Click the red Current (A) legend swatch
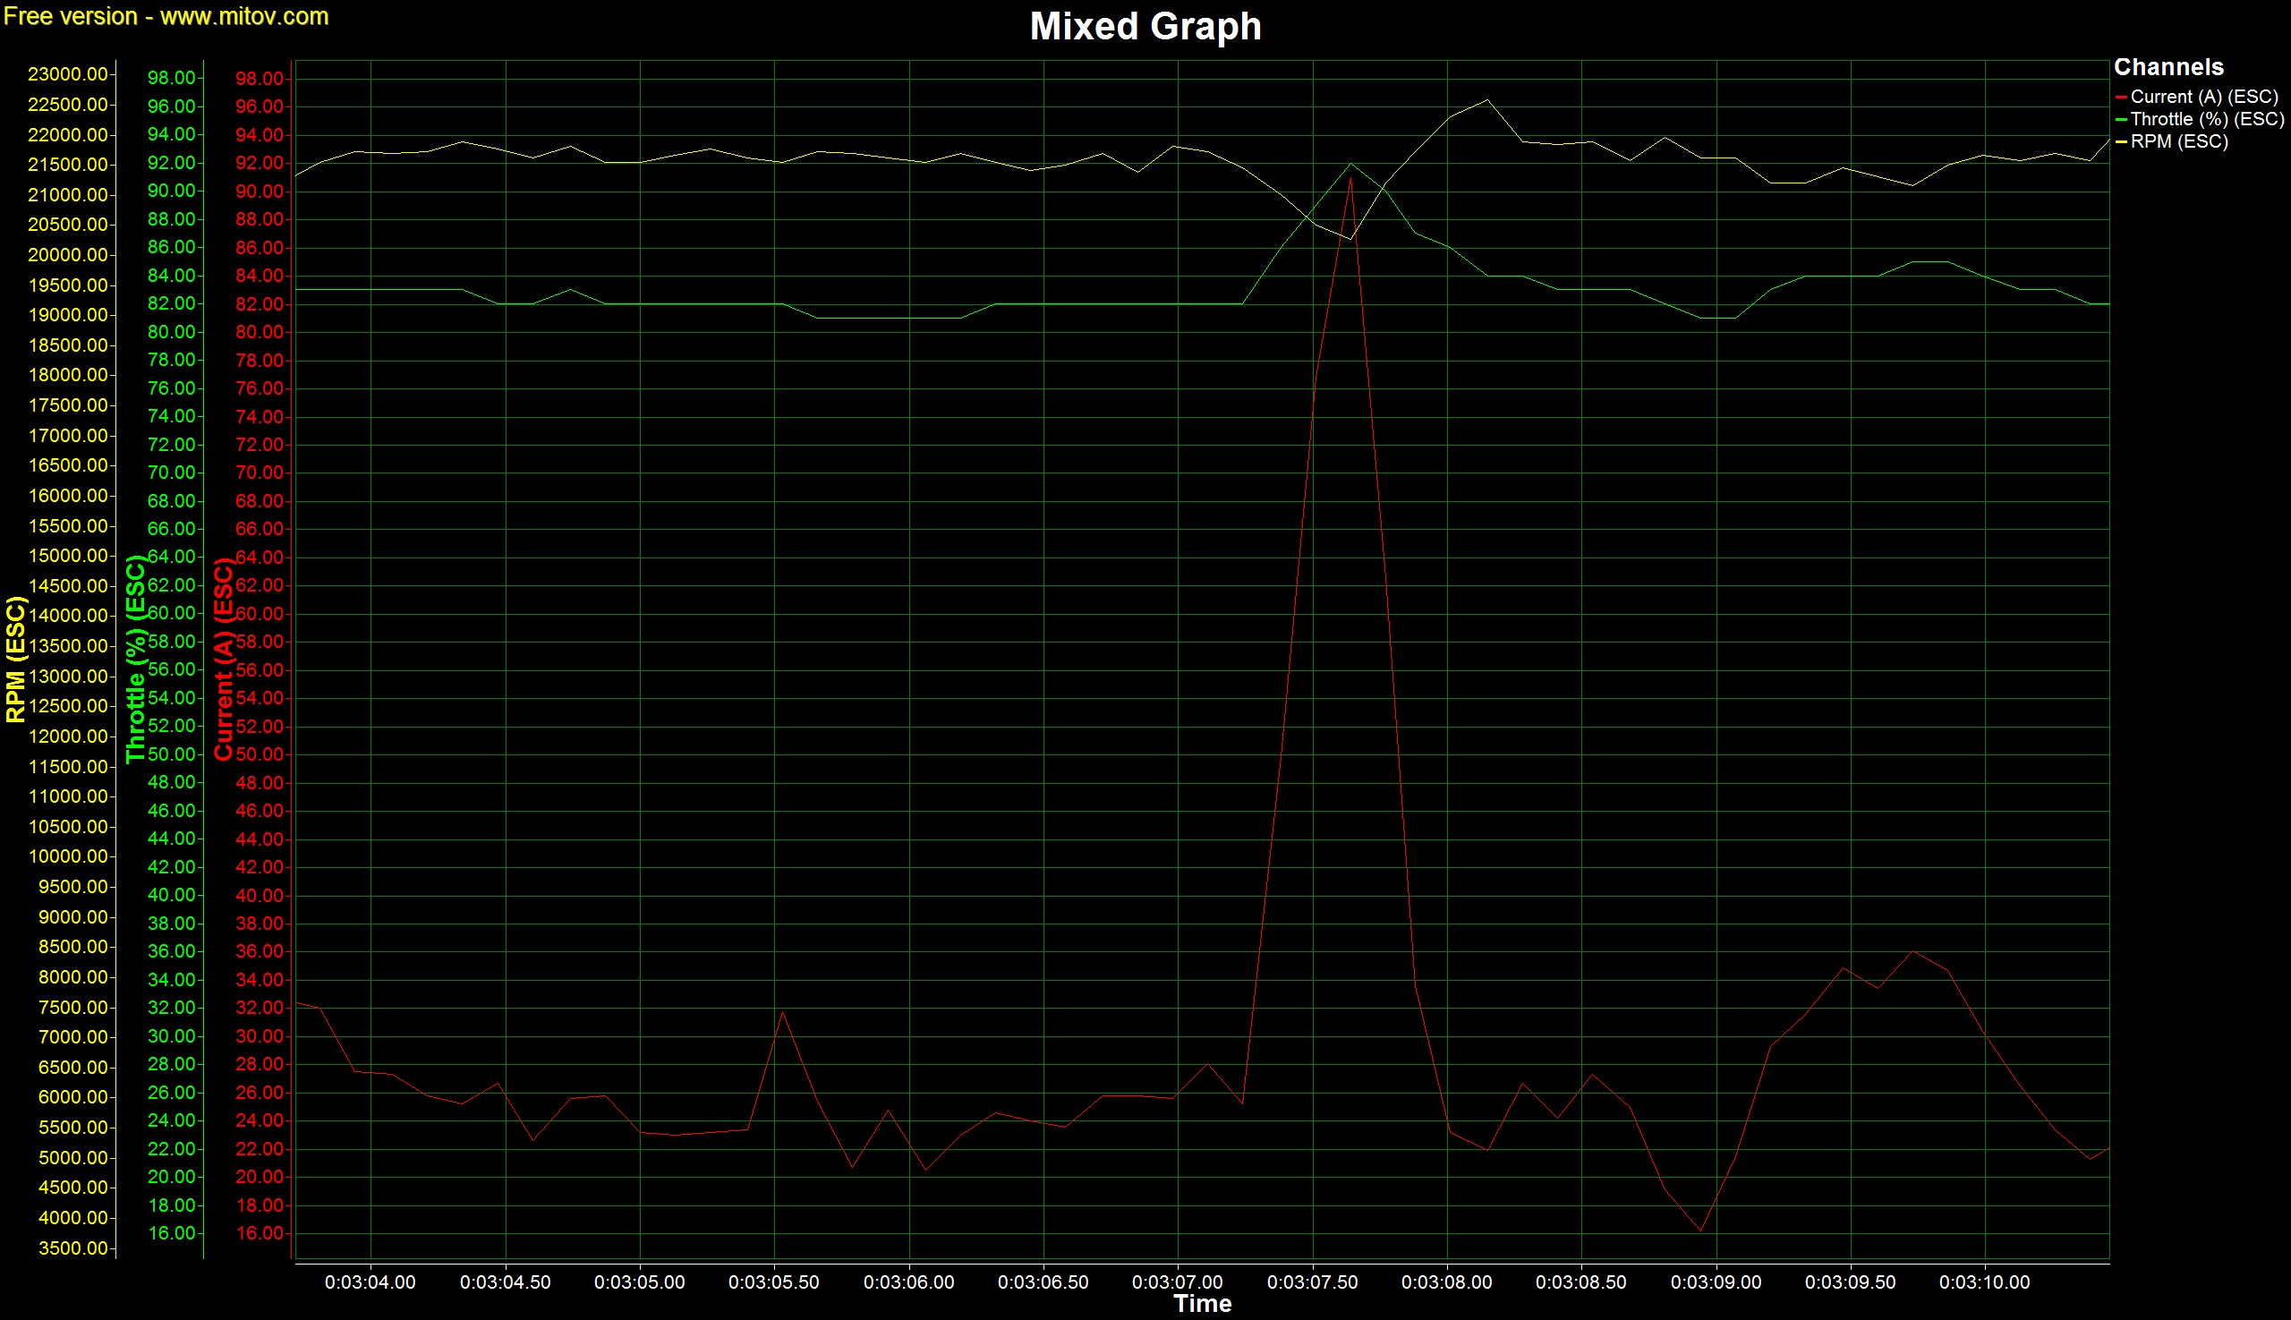Image resolution: width=2291 pixels, height=1320 pixels. (2121, 97)
